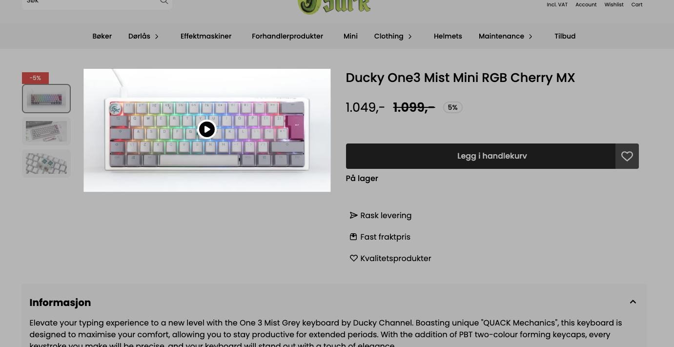Click the Rask levering paper plane icon
This screenshot has width=674, height=347.
(353, 215)
